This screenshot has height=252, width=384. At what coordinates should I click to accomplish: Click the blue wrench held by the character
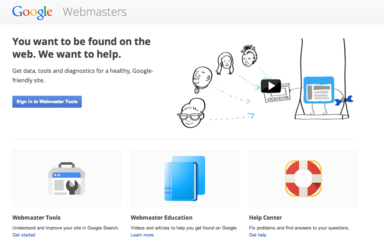[x=344, y=100]
